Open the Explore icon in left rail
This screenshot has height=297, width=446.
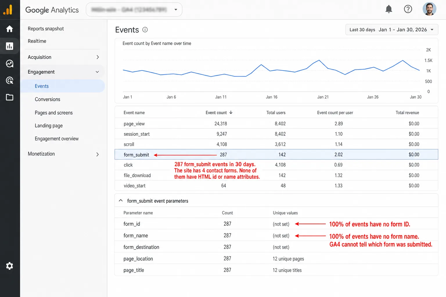click(x=10, y=63)
